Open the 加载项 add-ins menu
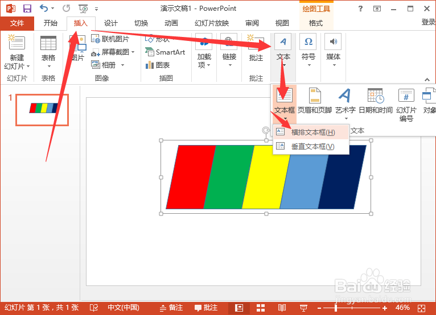 tap(204, 52)
